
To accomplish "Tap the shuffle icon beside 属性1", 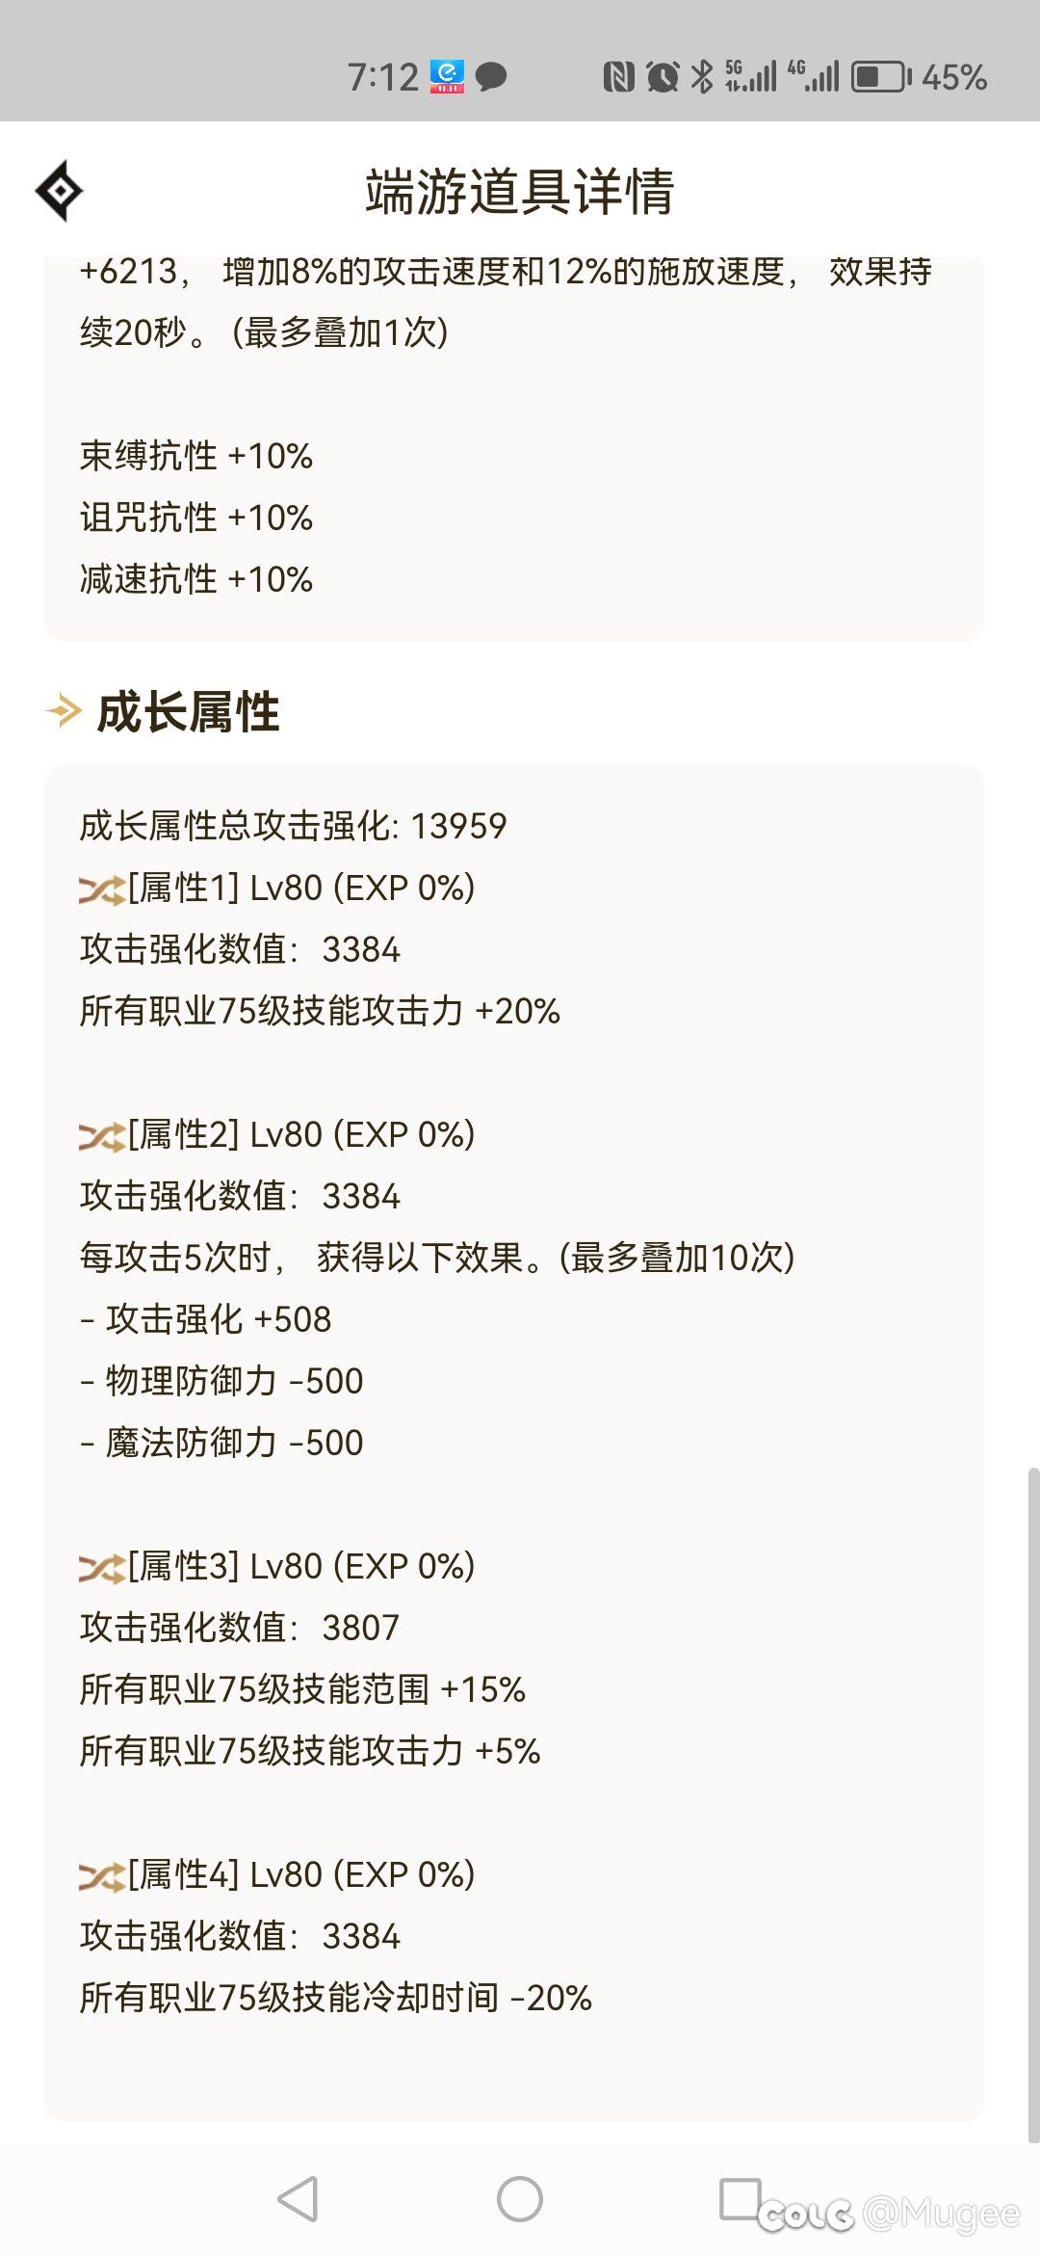I will (x=102, y=889).
